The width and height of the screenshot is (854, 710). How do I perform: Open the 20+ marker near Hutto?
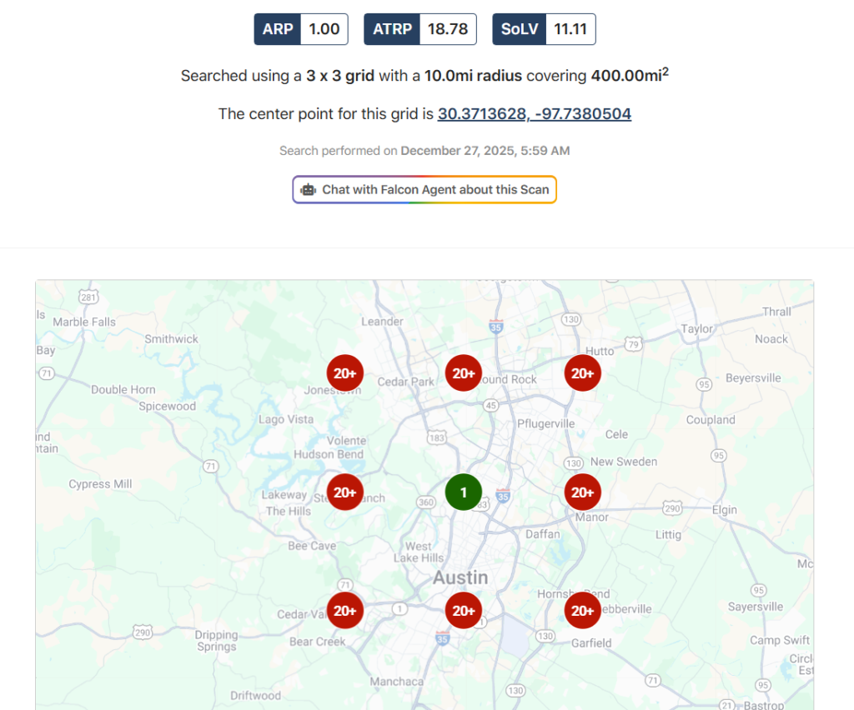(582, 373)
